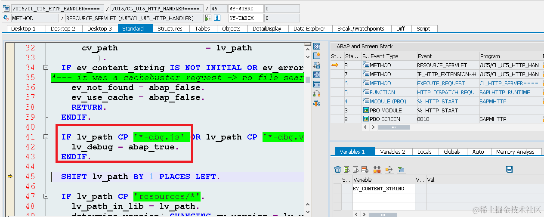Screen dimensions: 544x217
Task: Click the navigate-to-code icon next to RESOURCE_SERVLET field
Action: [x=208, y=18]
